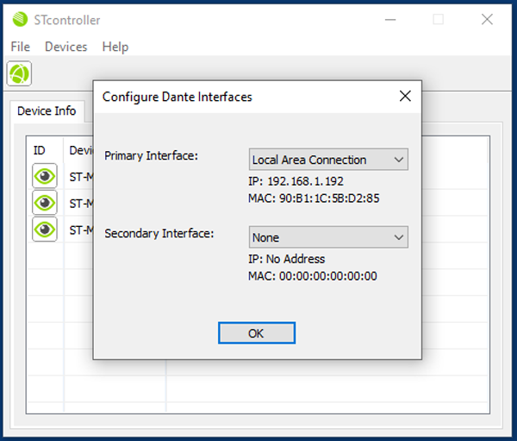517x441 pixels.
Task: Toggle the eye icon for first device
Action: [x=45, y=177]
